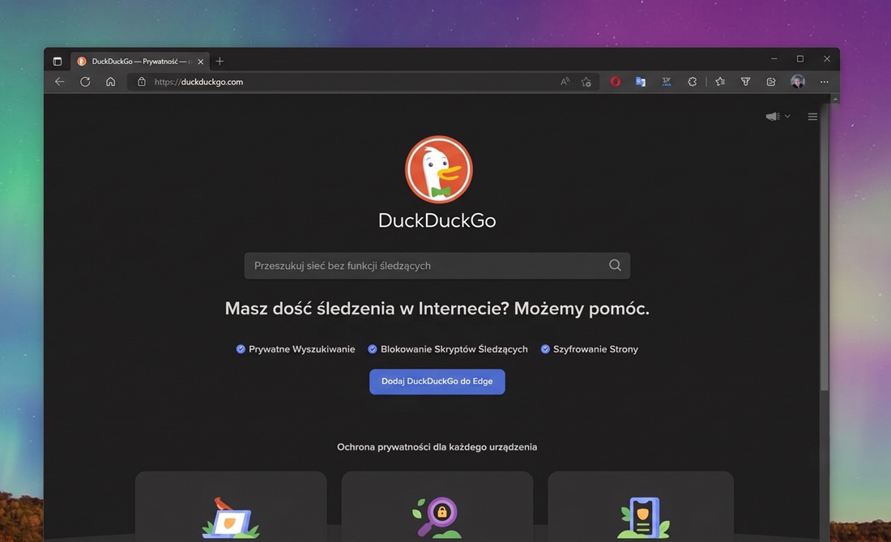This screenshot has height=542, width=891.
Task: Open the Extensions puzzle-piece menu
Action: click(692, 82)
